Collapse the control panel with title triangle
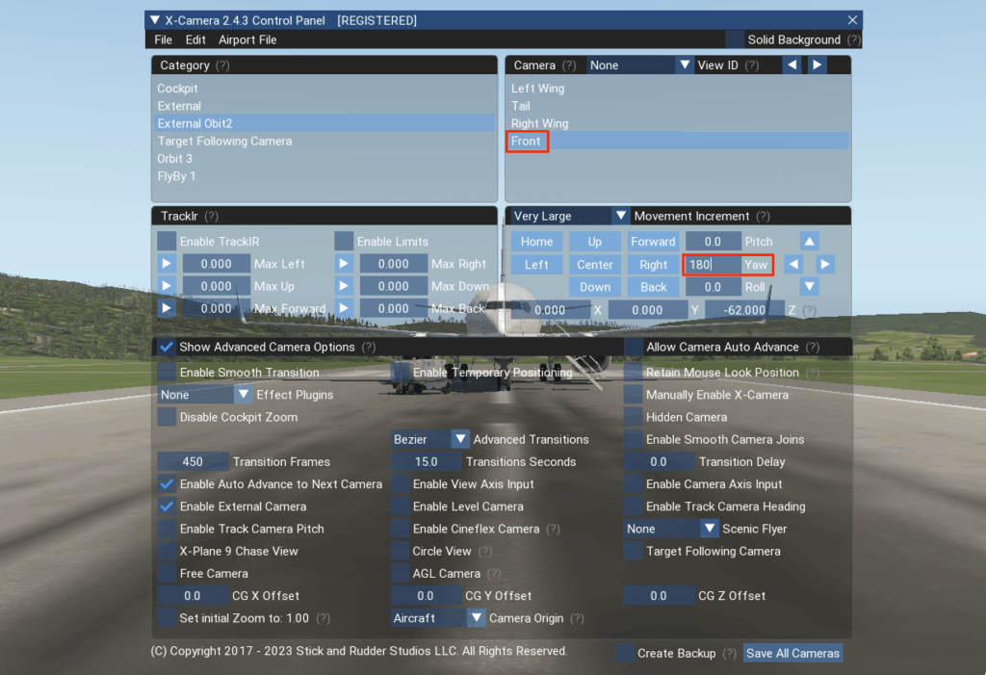This screenshot has height=675, width=986. pyautogui.click(x=154, y=20)
